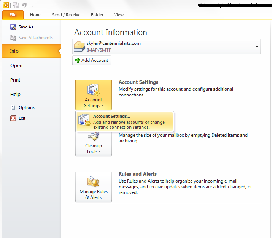
Task: Switch to the Send / Receive tab
Action: 66,15
